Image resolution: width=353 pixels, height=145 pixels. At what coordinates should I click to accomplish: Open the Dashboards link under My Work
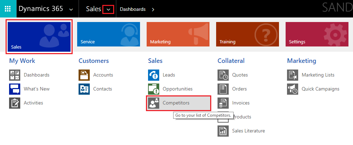point(36,75)
